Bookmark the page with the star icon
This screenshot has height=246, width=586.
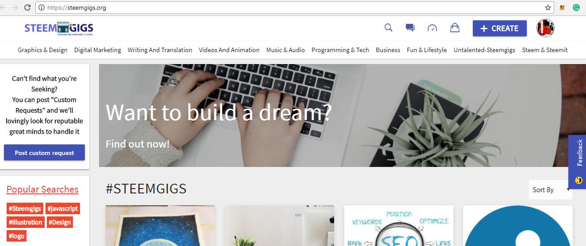pos(548,8)
